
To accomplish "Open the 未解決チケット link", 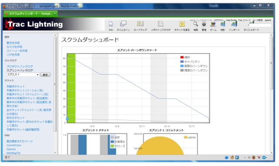I will 16,86.
